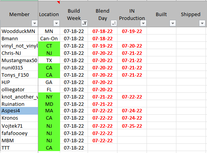The height and width of the screenshot is (153, 207).
Task: Click the active filter icon on Build Week
Action: click(x=84, y=23)
